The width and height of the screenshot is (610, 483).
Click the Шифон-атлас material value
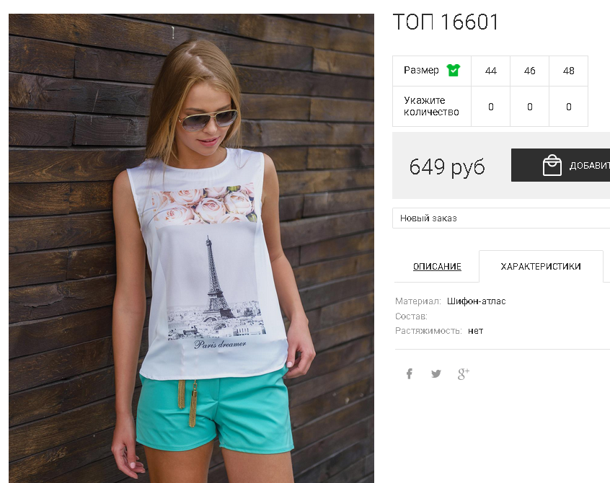[476, 301]
